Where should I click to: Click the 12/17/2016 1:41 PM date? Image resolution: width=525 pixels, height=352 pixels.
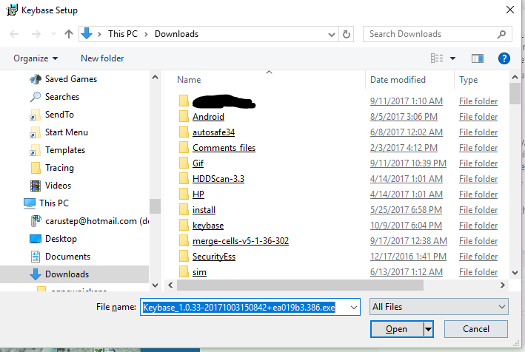(x=408, y=256)
